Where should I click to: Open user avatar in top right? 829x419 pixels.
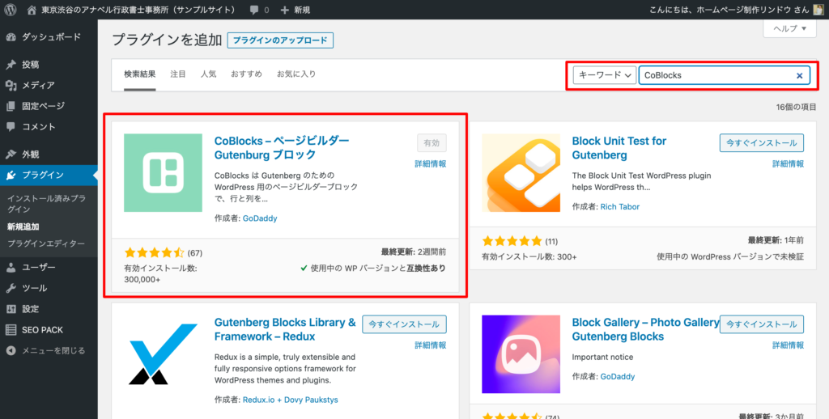click(x=818, y=10)
